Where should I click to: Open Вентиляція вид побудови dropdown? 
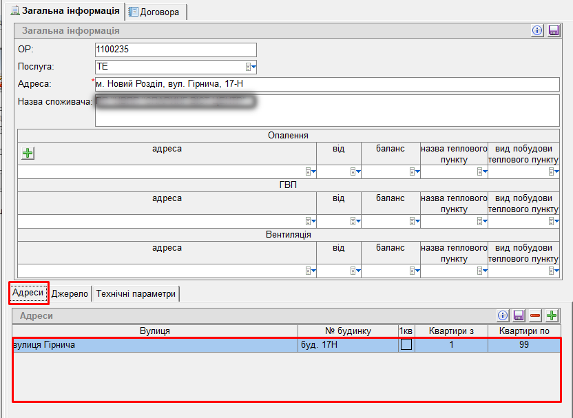point(553,271)
